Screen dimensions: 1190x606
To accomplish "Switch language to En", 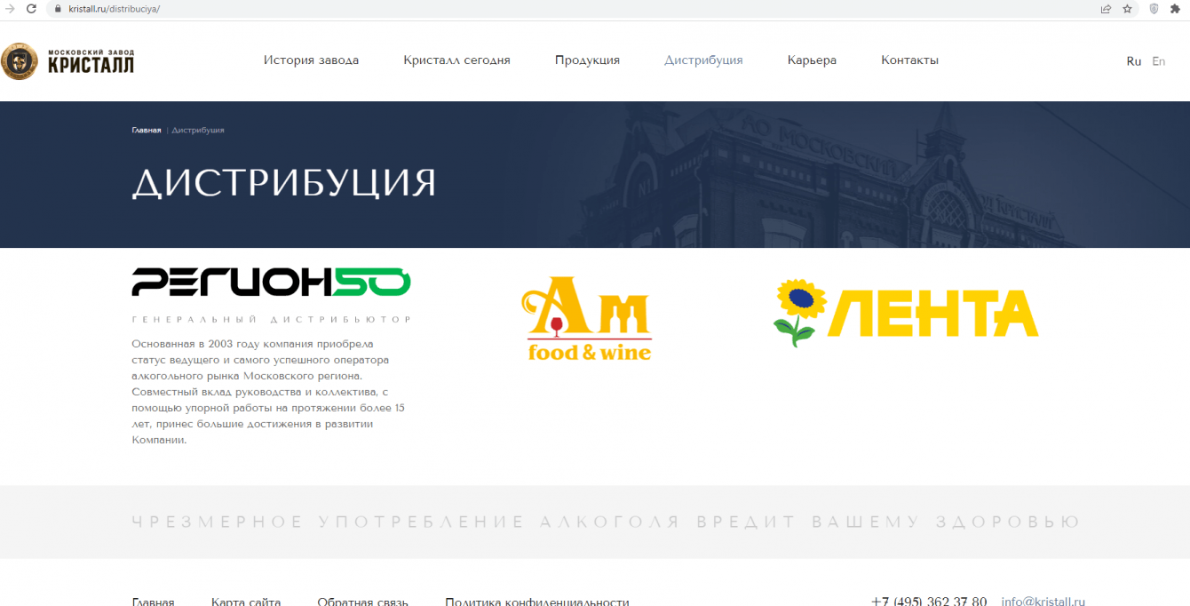I will click(1158, 61).
